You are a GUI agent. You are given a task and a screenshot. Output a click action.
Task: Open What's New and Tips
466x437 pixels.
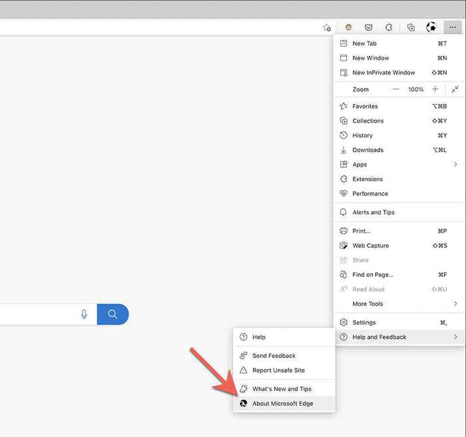pos(284,389)
